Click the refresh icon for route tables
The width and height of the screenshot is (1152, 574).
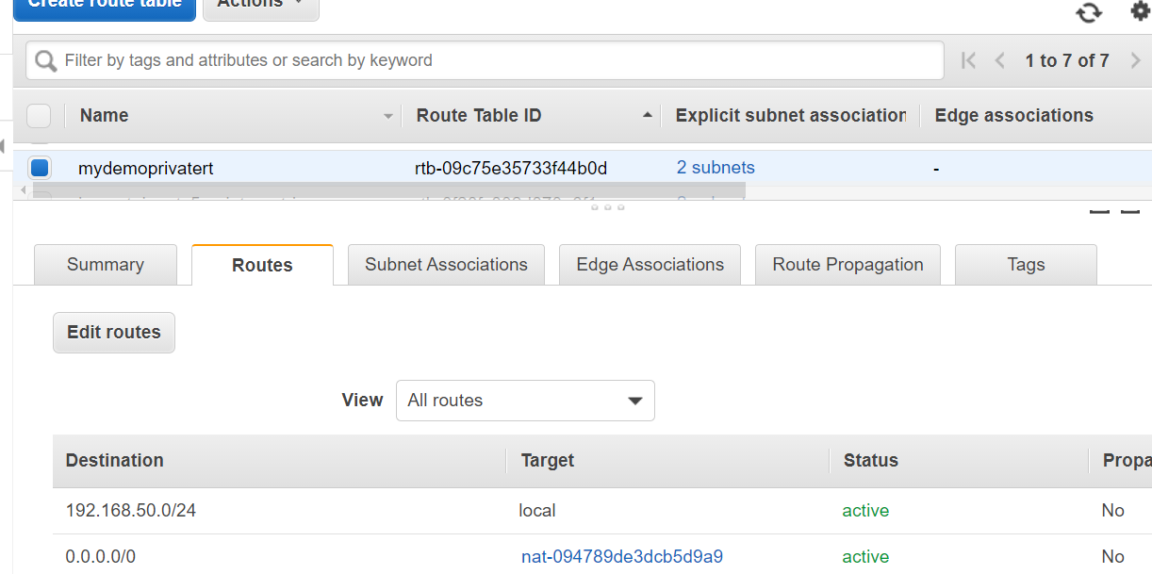click(1089, 11)
